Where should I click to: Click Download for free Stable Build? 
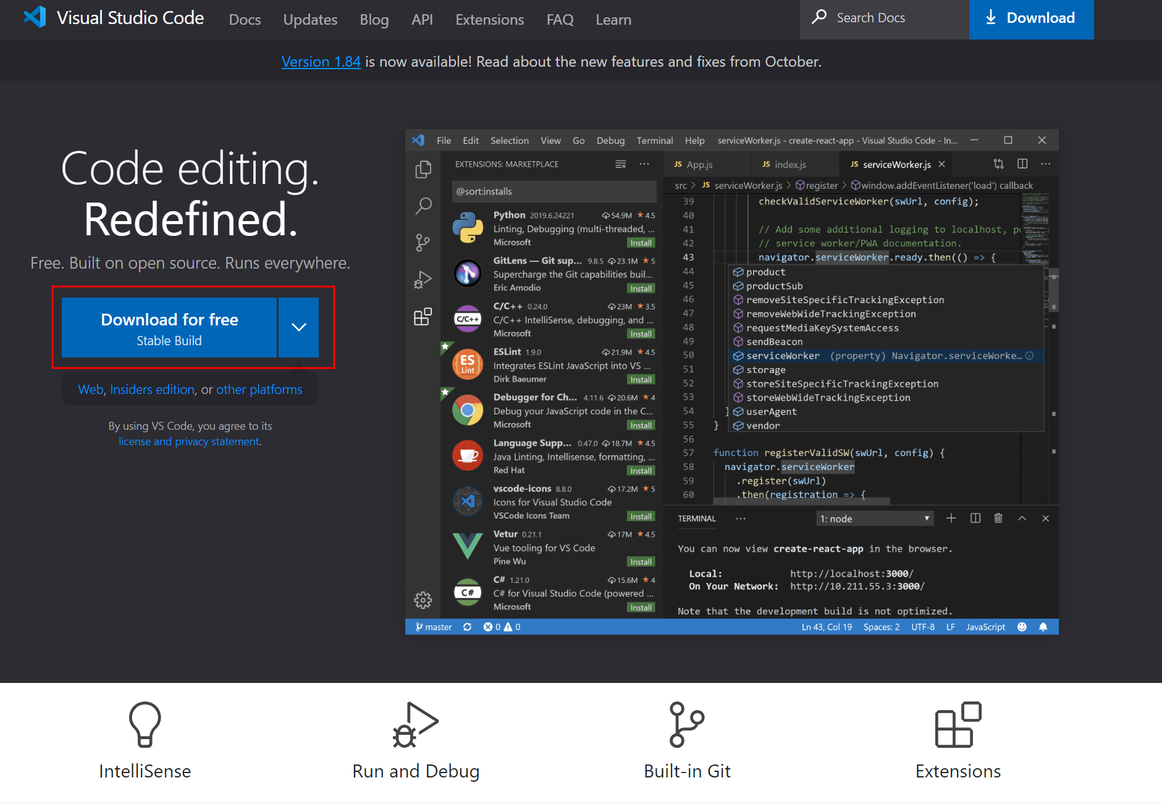coord(169,327)
